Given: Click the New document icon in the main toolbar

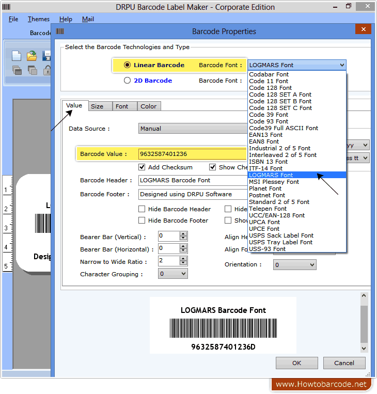Looking at the screenshot, I should (17, 56).
